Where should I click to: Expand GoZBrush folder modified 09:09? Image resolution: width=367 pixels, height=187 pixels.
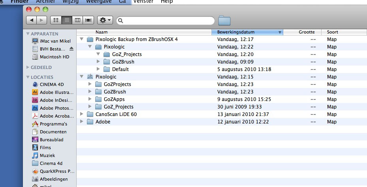(x=98, y=62)
